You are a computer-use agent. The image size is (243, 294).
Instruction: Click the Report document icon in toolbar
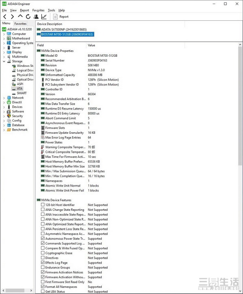pos(55,17)
